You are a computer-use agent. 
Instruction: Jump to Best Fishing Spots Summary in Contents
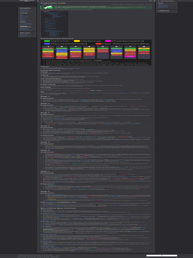pos(54,31)
